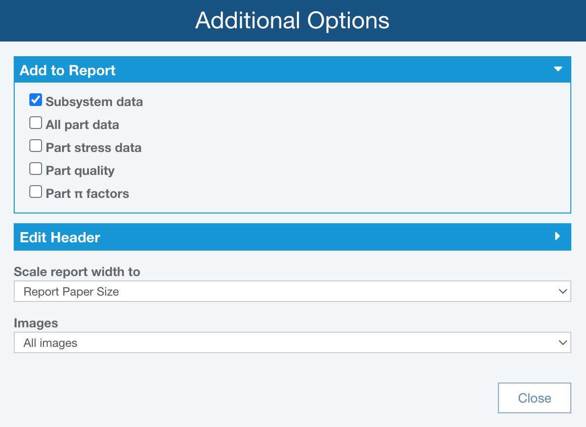Tick the Part stress data checkbox
Viewport: 586px width, 427px height.
pos(36,146)
